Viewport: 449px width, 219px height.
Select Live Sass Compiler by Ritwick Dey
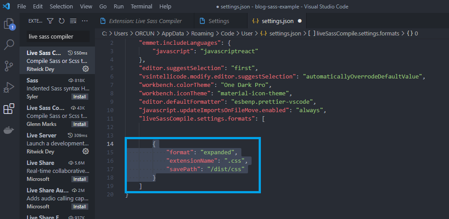tap(57, 60)
